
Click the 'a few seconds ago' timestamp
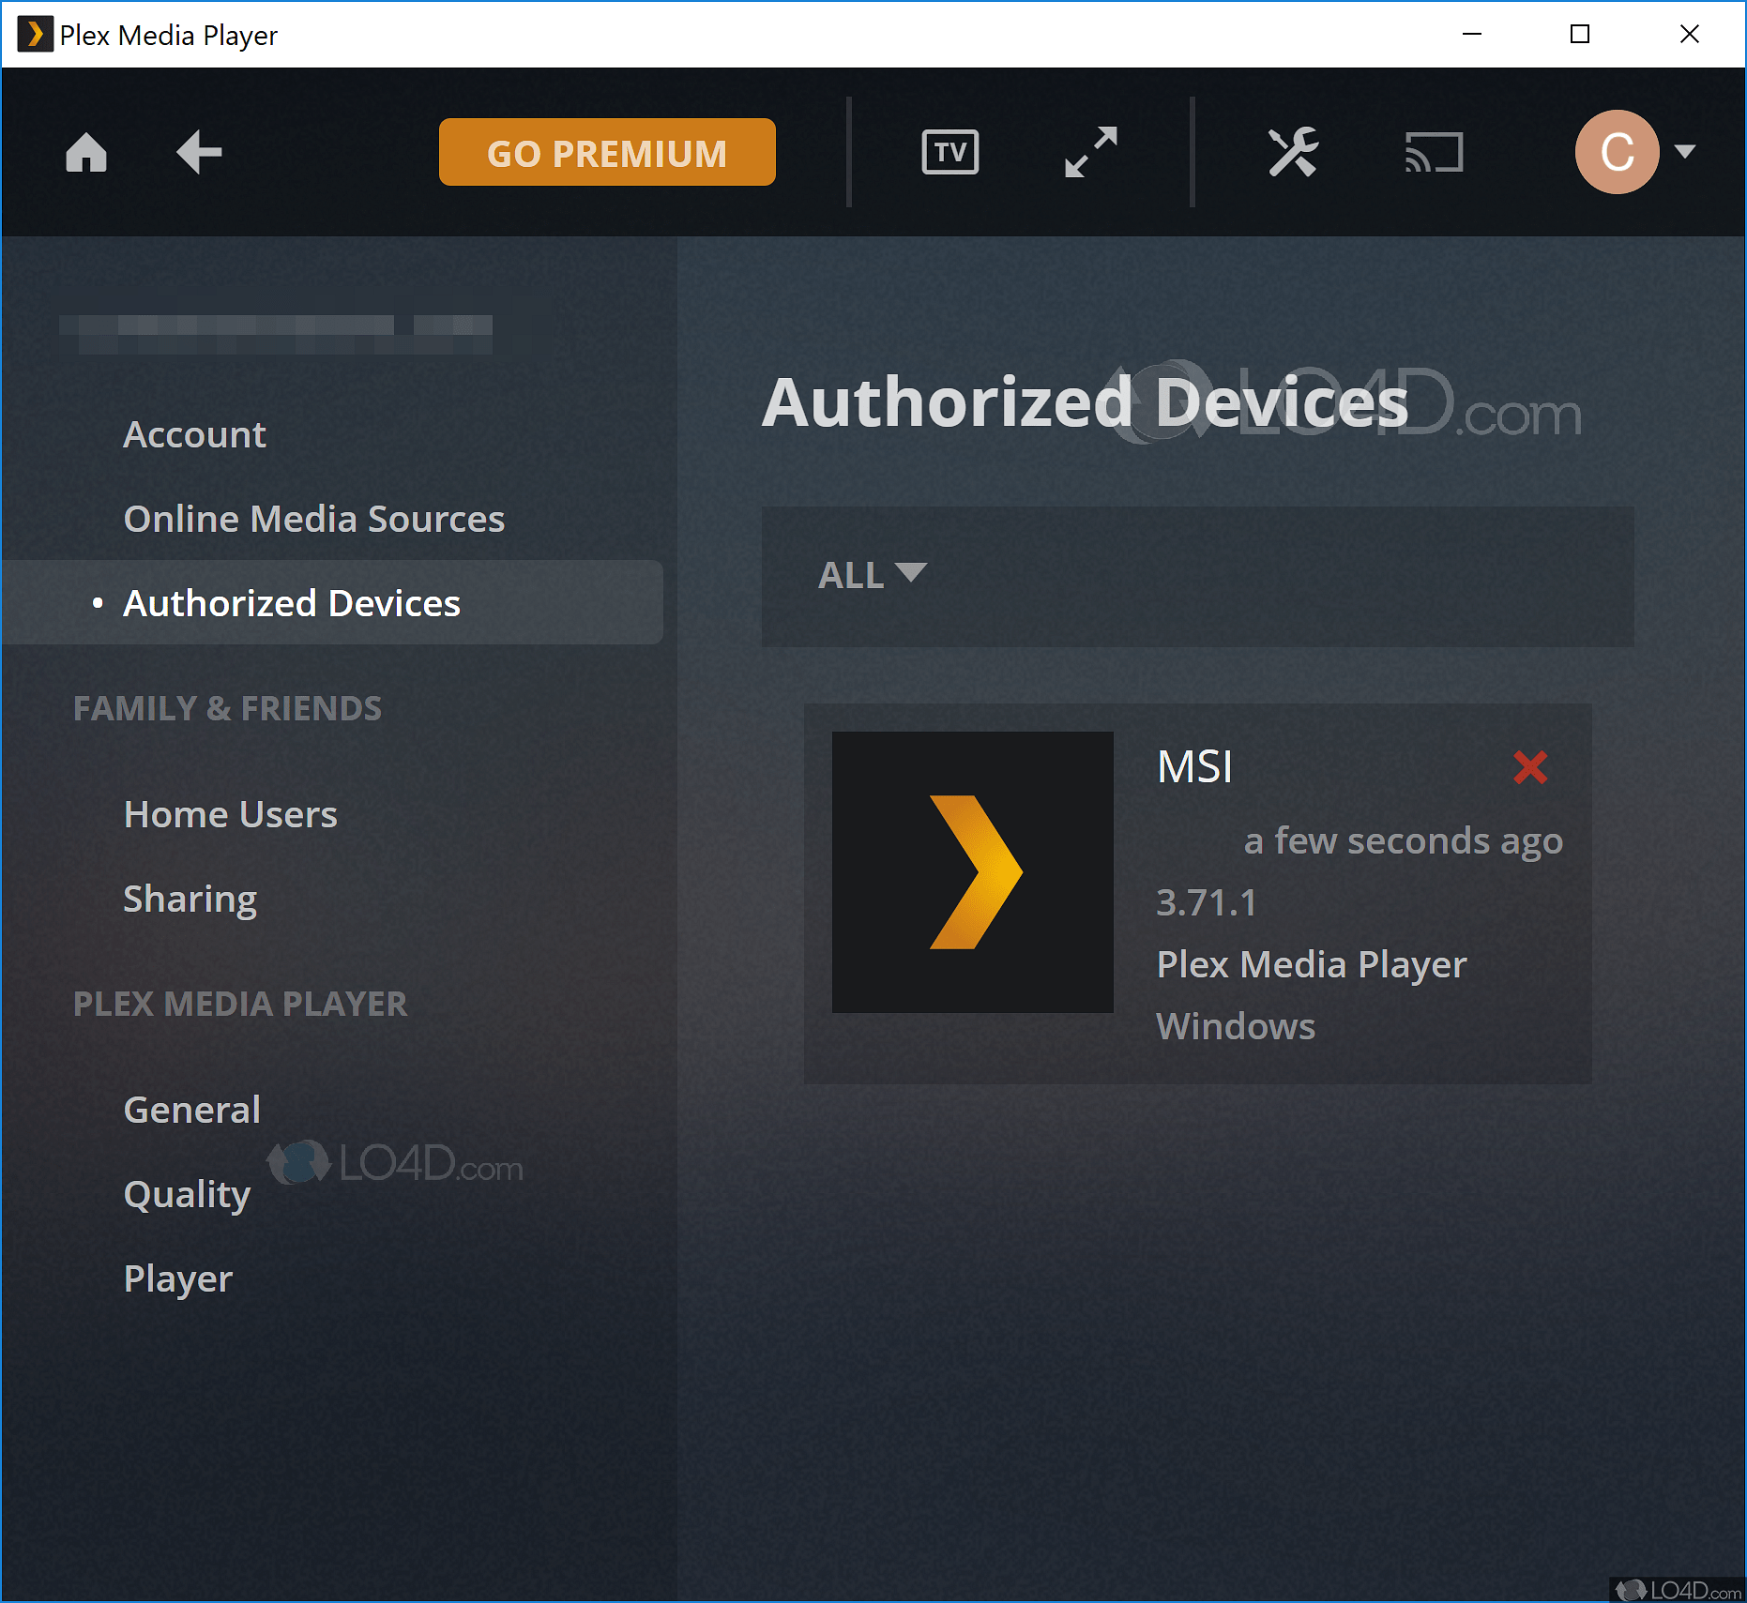point(1404,841)
